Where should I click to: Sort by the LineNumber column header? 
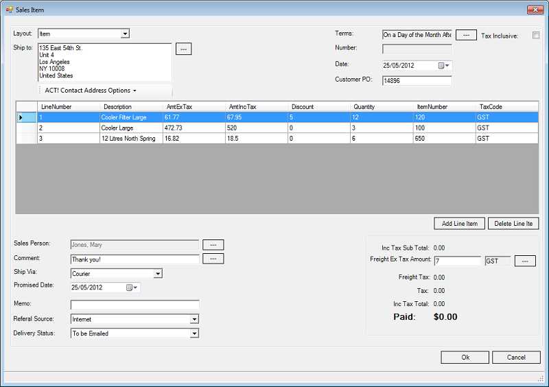(x=69, y=107)
